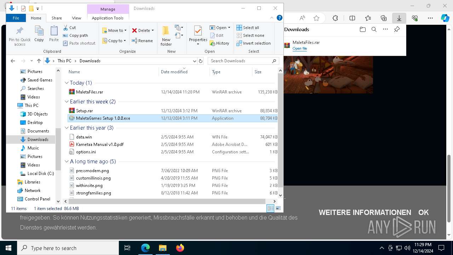Screen dimensions: 453x255
Task: Open the File menu
Action: [16, 18]
